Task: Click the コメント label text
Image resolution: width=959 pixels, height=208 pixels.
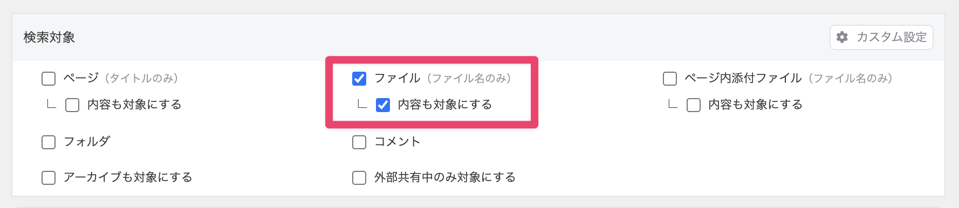Action: coord(397,142)
